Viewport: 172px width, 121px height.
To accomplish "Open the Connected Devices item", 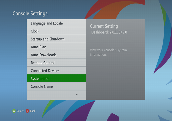I will (x=45, y=71).
